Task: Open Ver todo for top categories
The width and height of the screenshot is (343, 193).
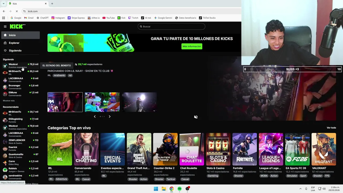Action: (x=331, y=128)
